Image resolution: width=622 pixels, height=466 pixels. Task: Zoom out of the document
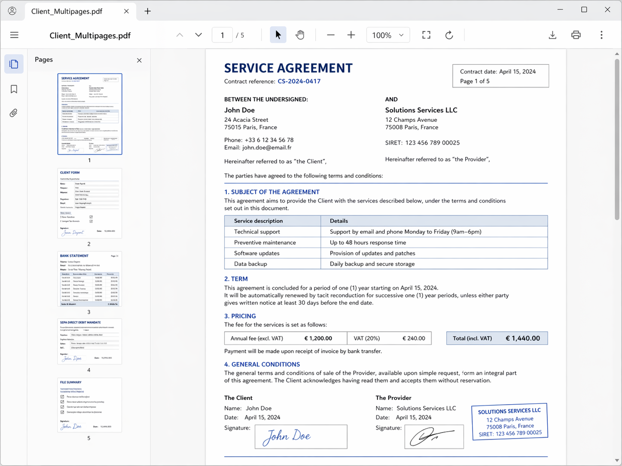(x=330, y=35)
